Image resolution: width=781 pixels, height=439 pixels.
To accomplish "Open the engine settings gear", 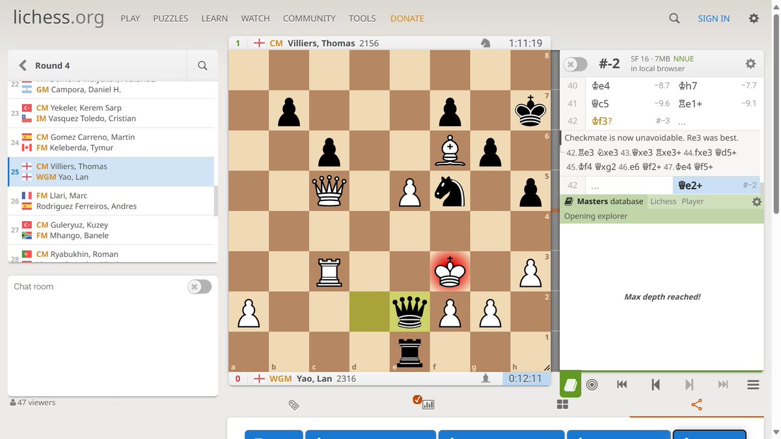I will coord(750,63).
